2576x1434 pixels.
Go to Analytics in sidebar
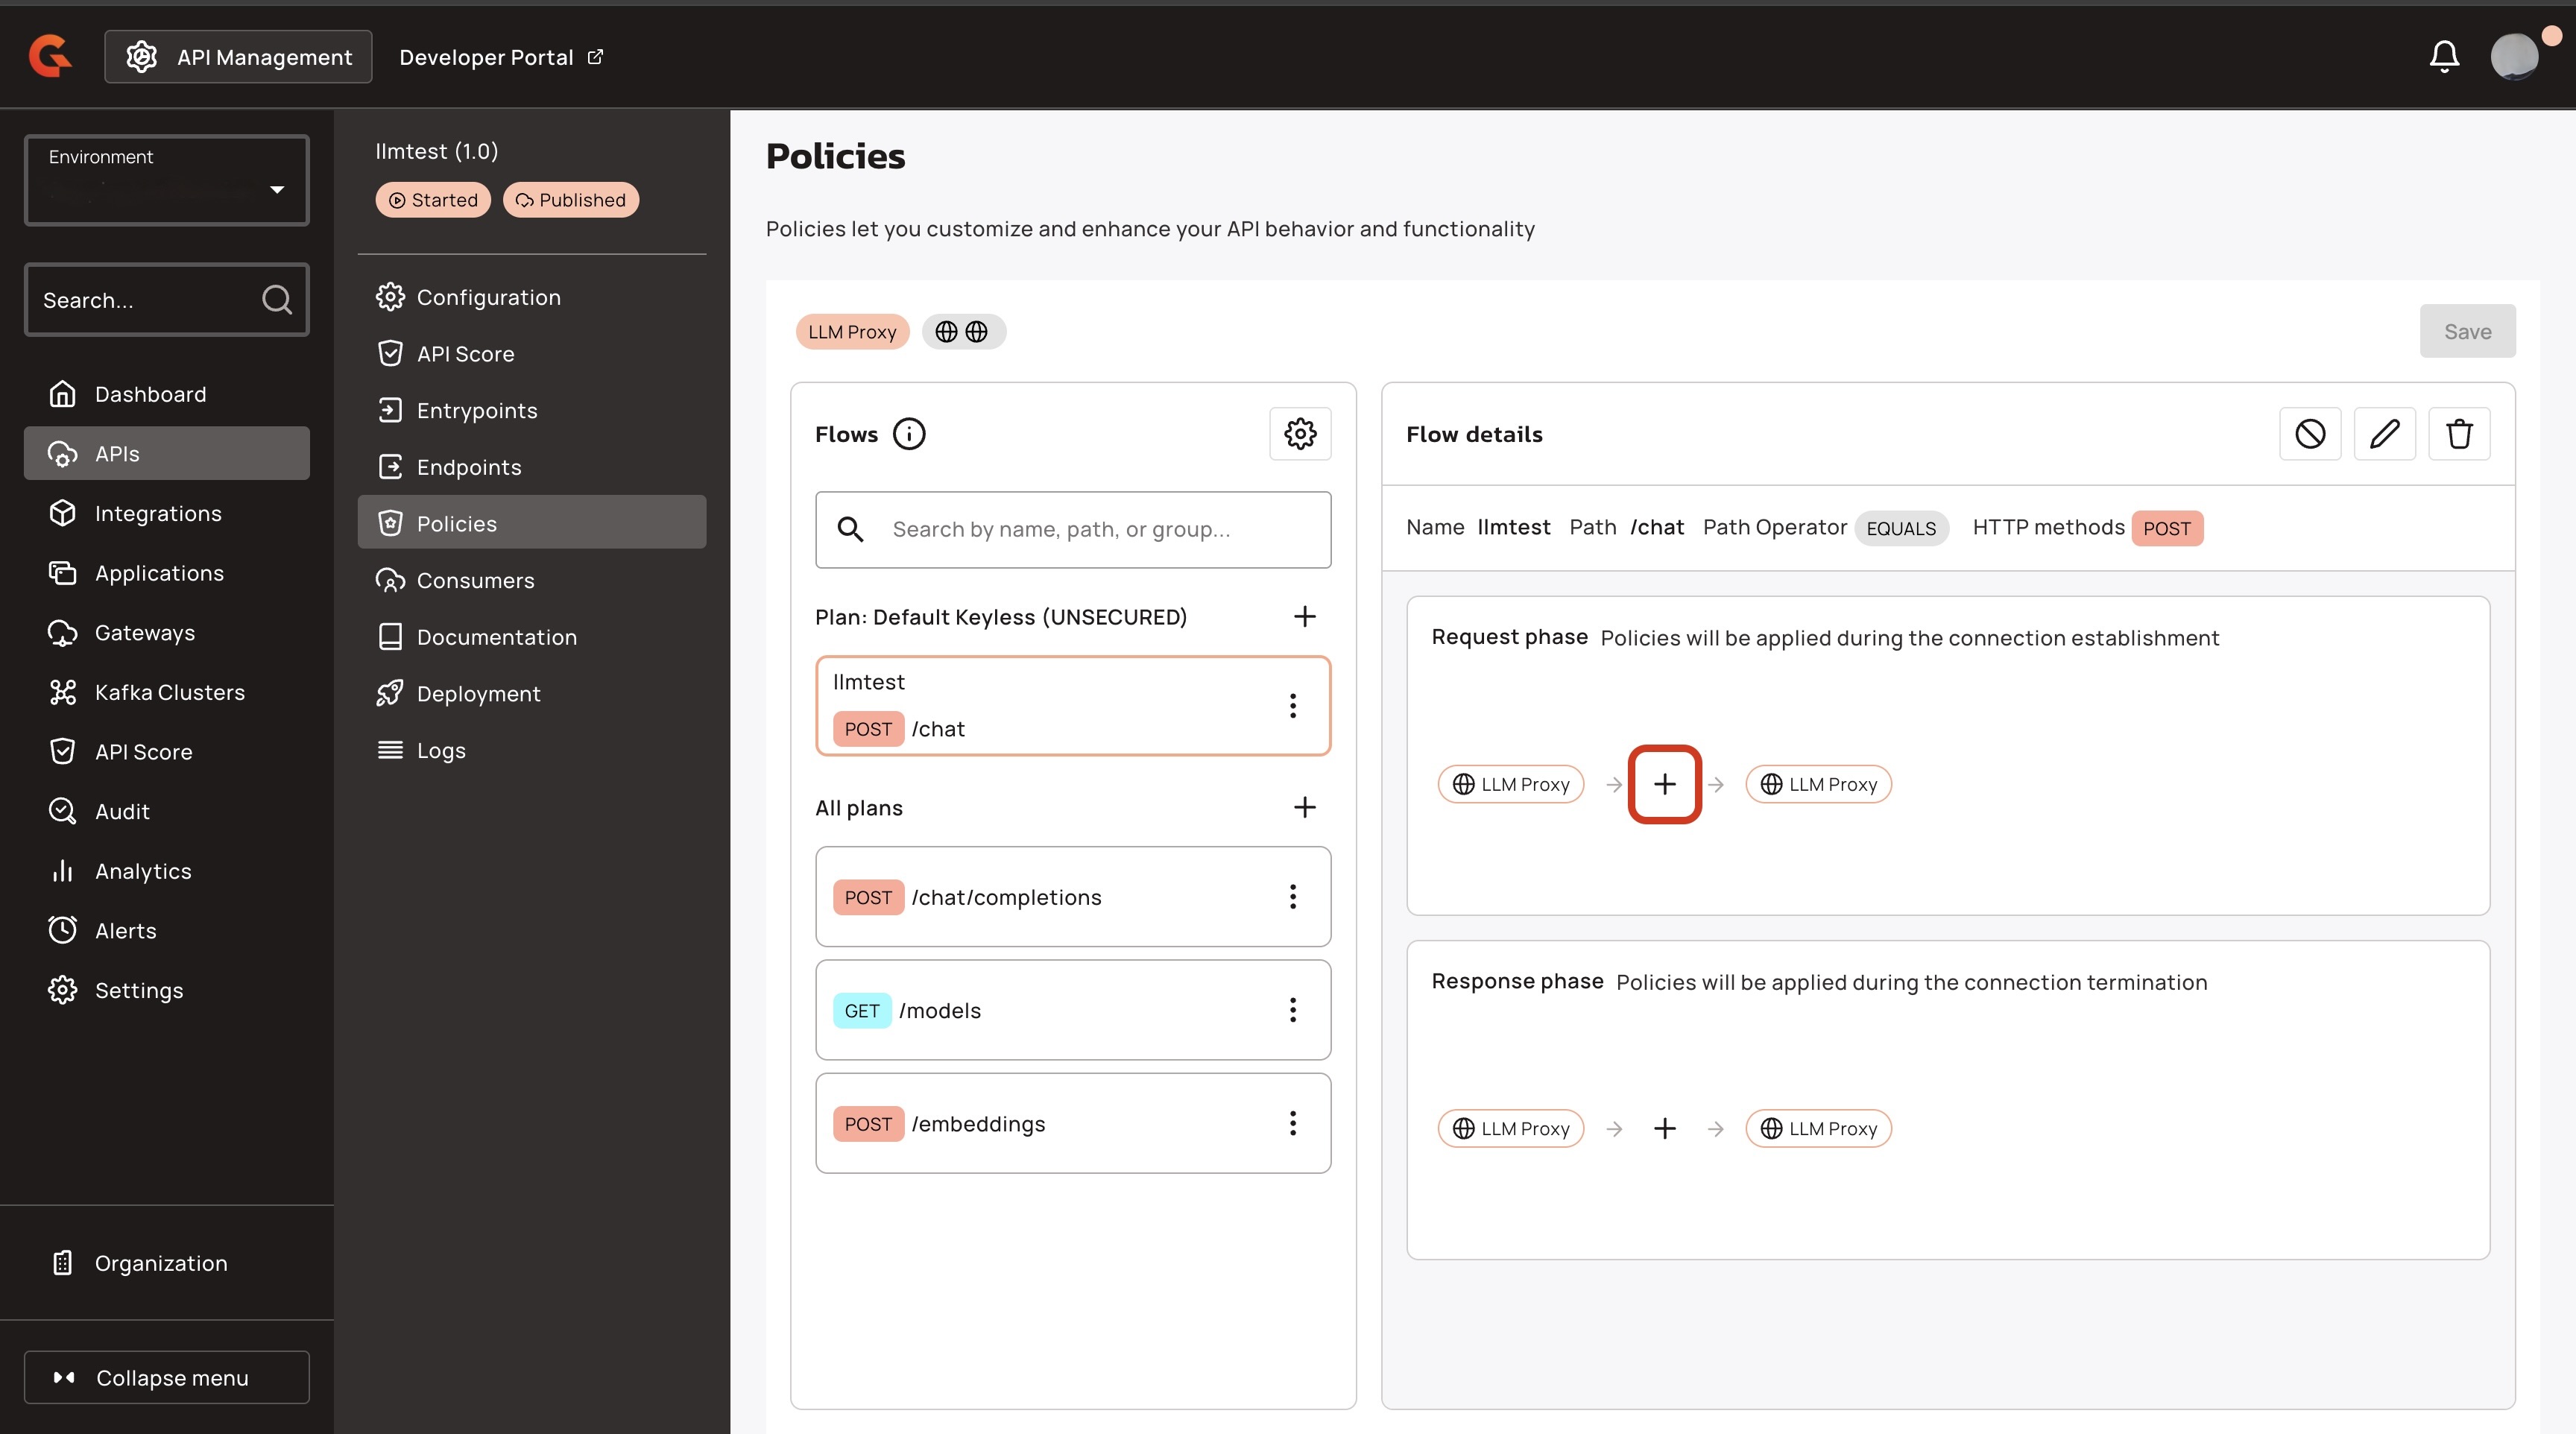[142, 870]
